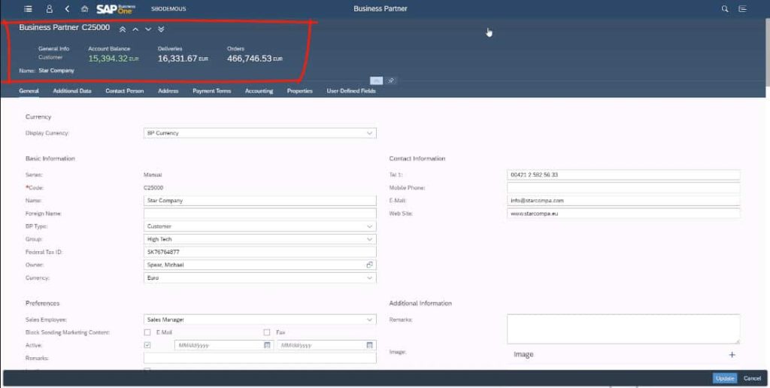
Task: Open Owner value help icon
Action: 370,265
